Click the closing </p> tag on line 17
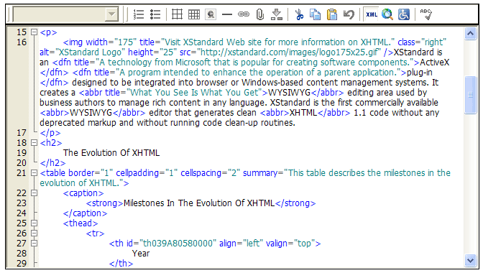 coord(50,133)
